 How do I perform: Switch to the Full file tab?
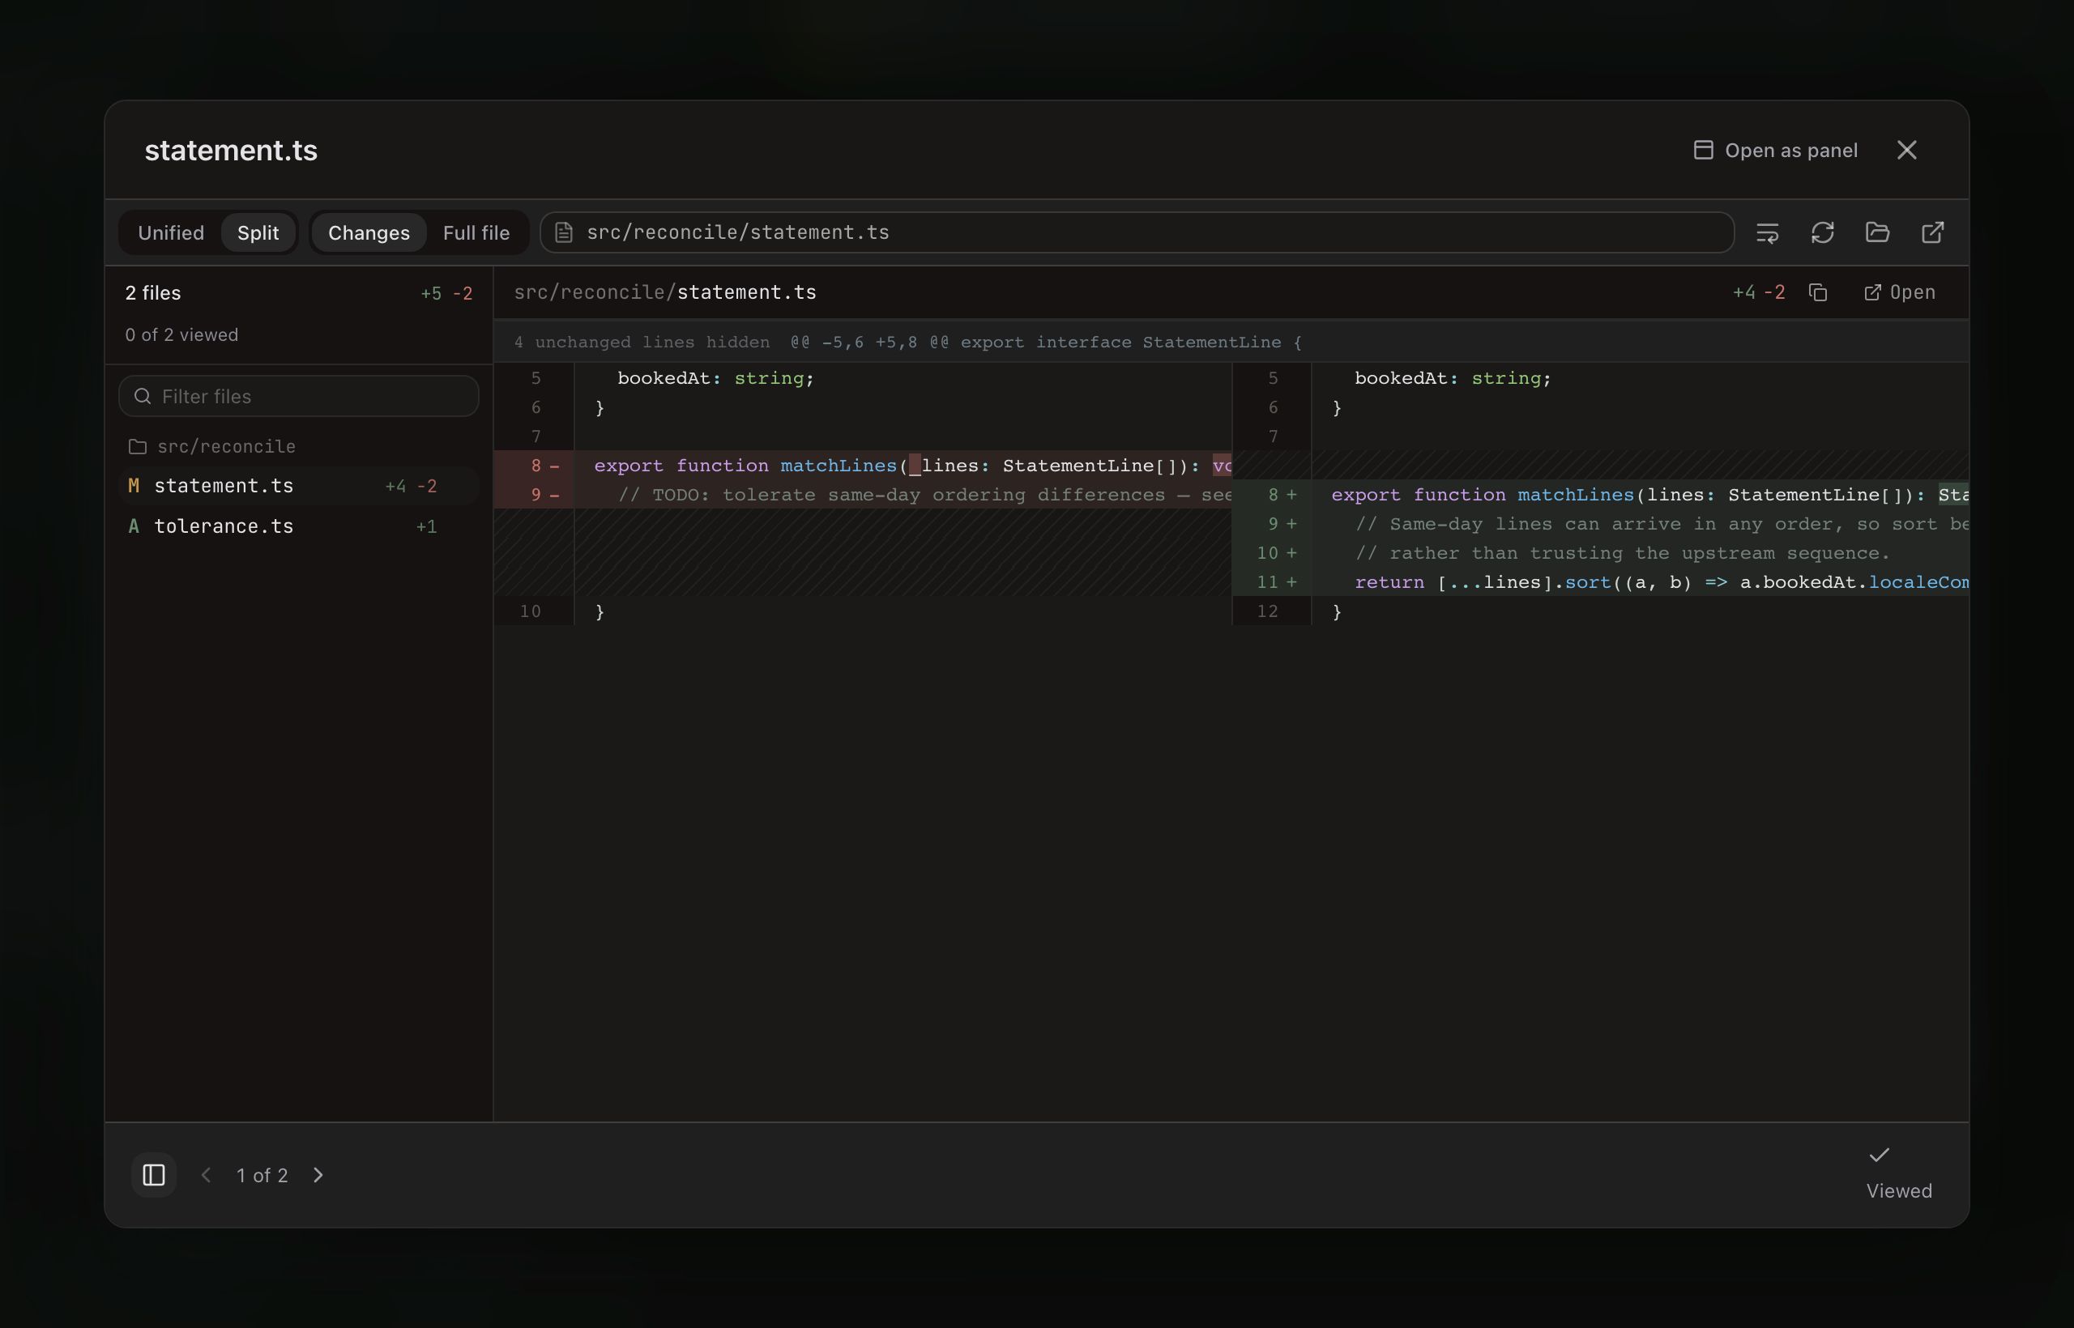pos(476,233)
